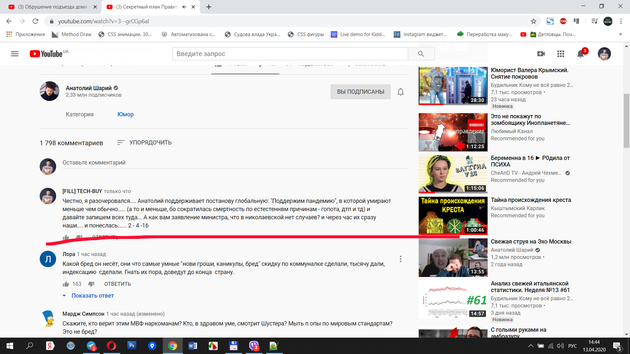Open the account avatar menu in YouTube header

(604, 54)
